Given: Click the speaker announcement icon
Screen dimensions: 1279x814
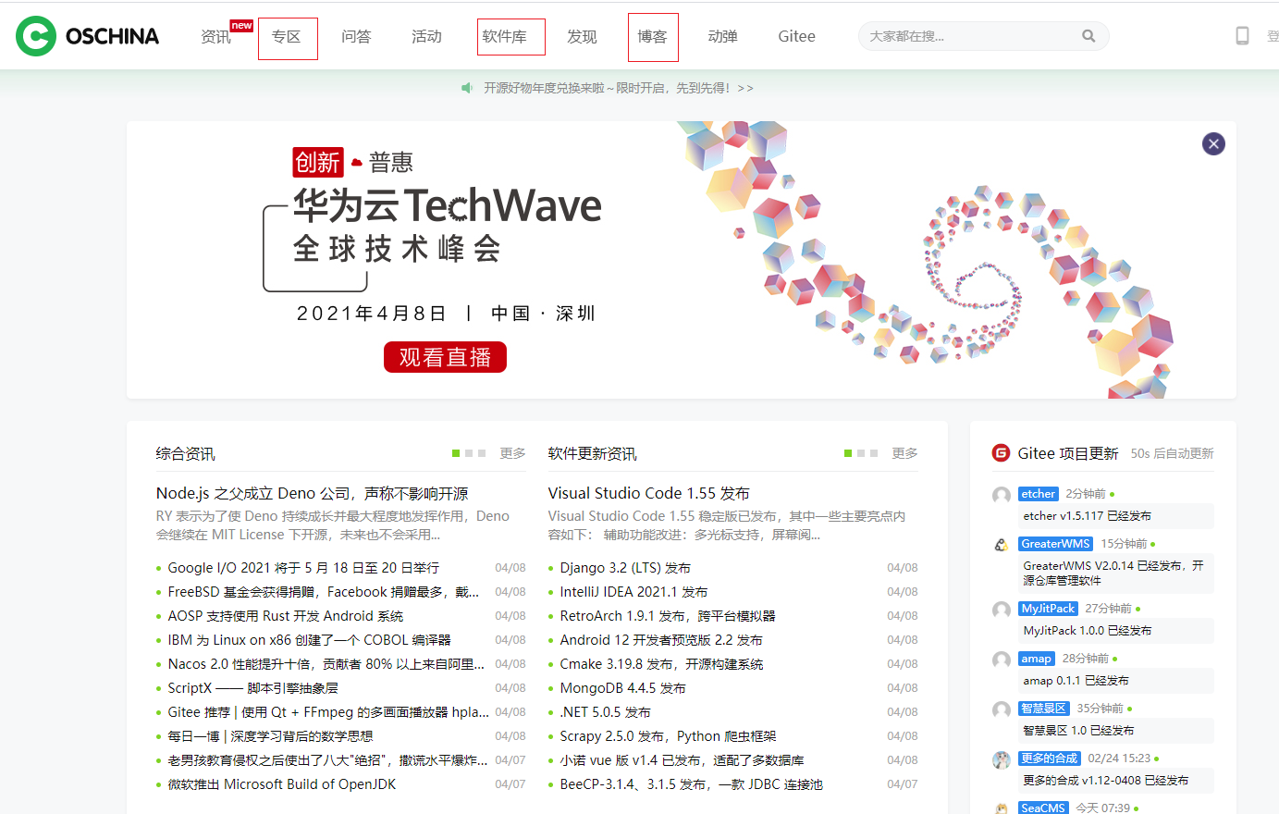Looking at the screenshot, I should pyautogui.click(x=467, y=88).
